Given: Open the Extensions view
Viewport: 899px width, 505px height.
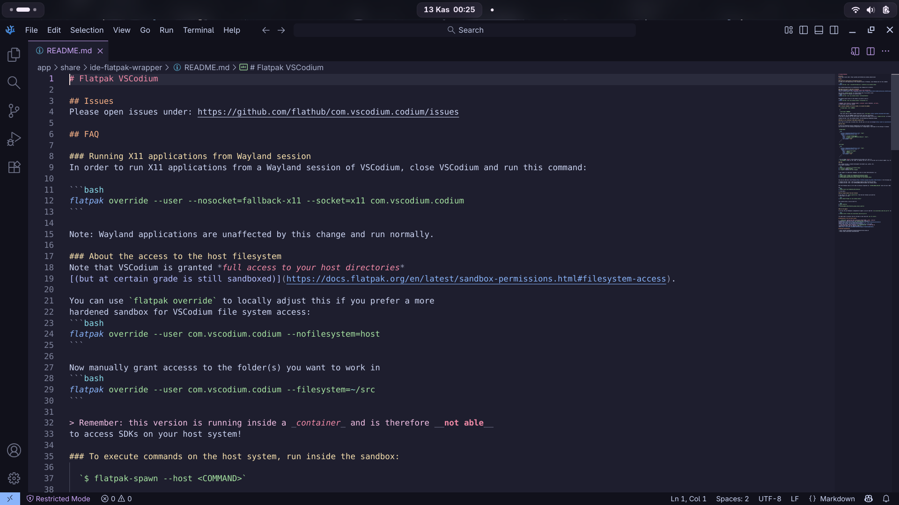Looking at the screenshot, I should 14,167.
